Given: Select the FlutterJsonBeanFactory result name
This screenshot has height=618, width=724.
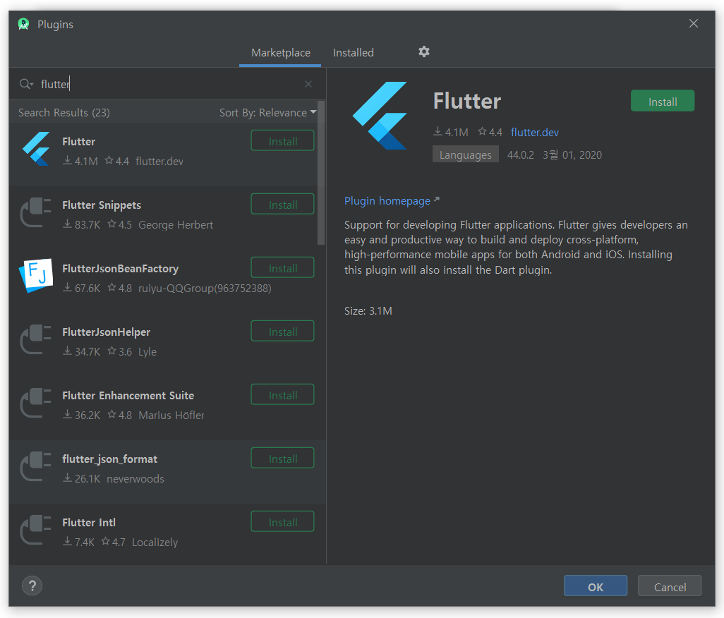Looking at the screenshot, I should pos(121,269).
